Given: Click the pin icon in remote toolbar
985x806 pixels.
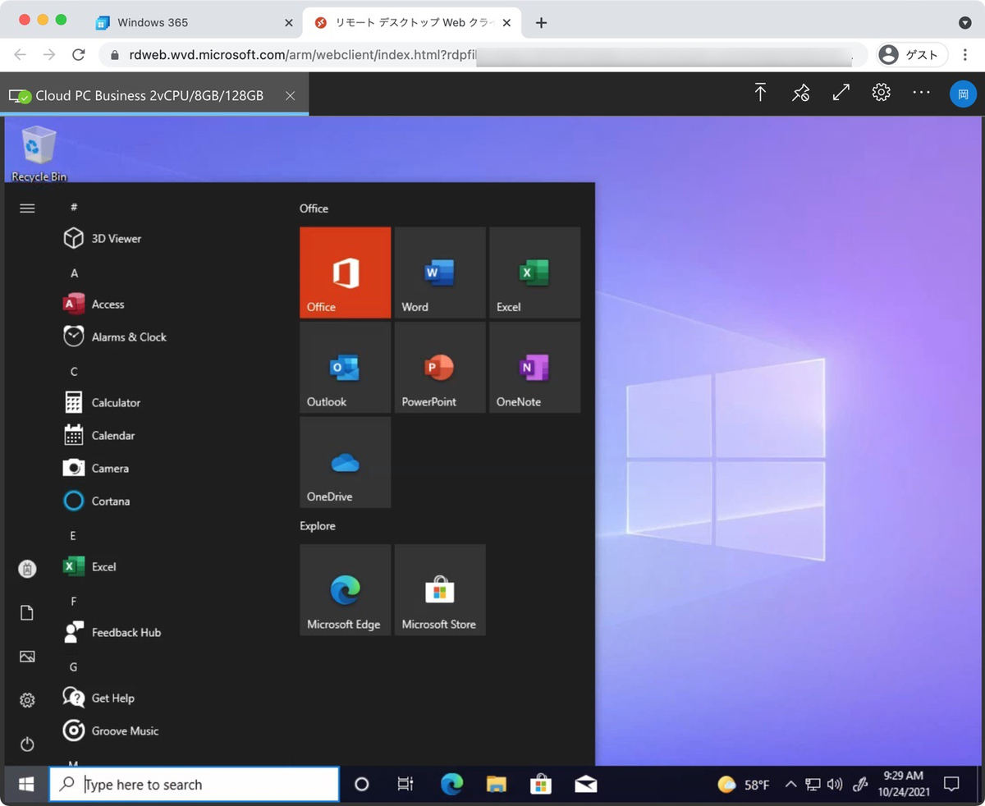Looking at the screenshot, I should tap(801, 93).
